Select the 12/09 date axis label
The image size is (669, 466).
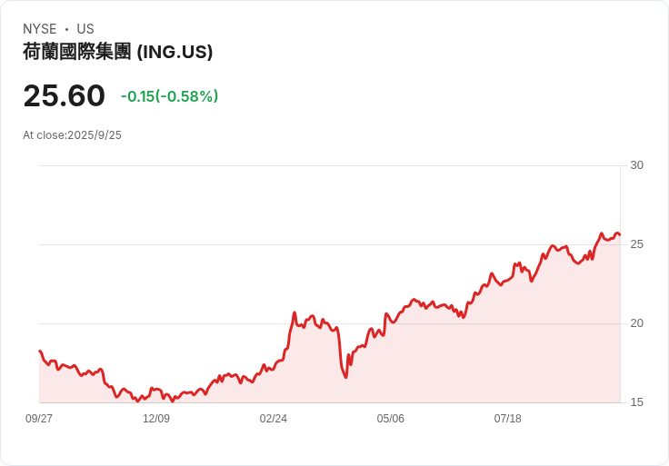tap(156, 419)
